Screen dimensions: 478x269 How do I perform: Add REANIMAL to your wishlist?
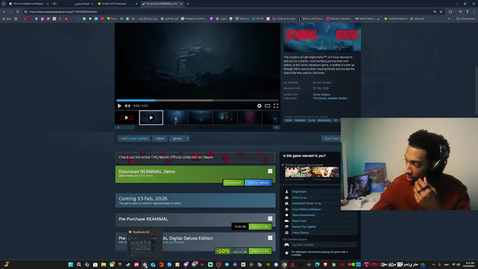[134, 138]
